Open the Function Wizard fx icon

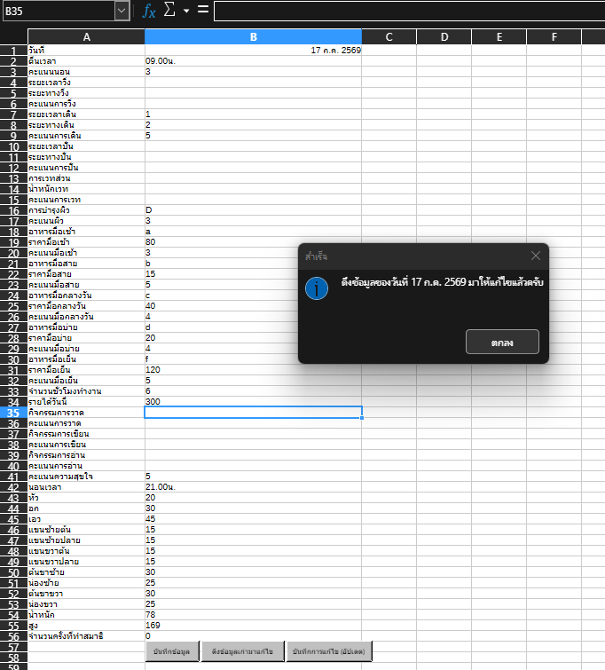point(148,11)
